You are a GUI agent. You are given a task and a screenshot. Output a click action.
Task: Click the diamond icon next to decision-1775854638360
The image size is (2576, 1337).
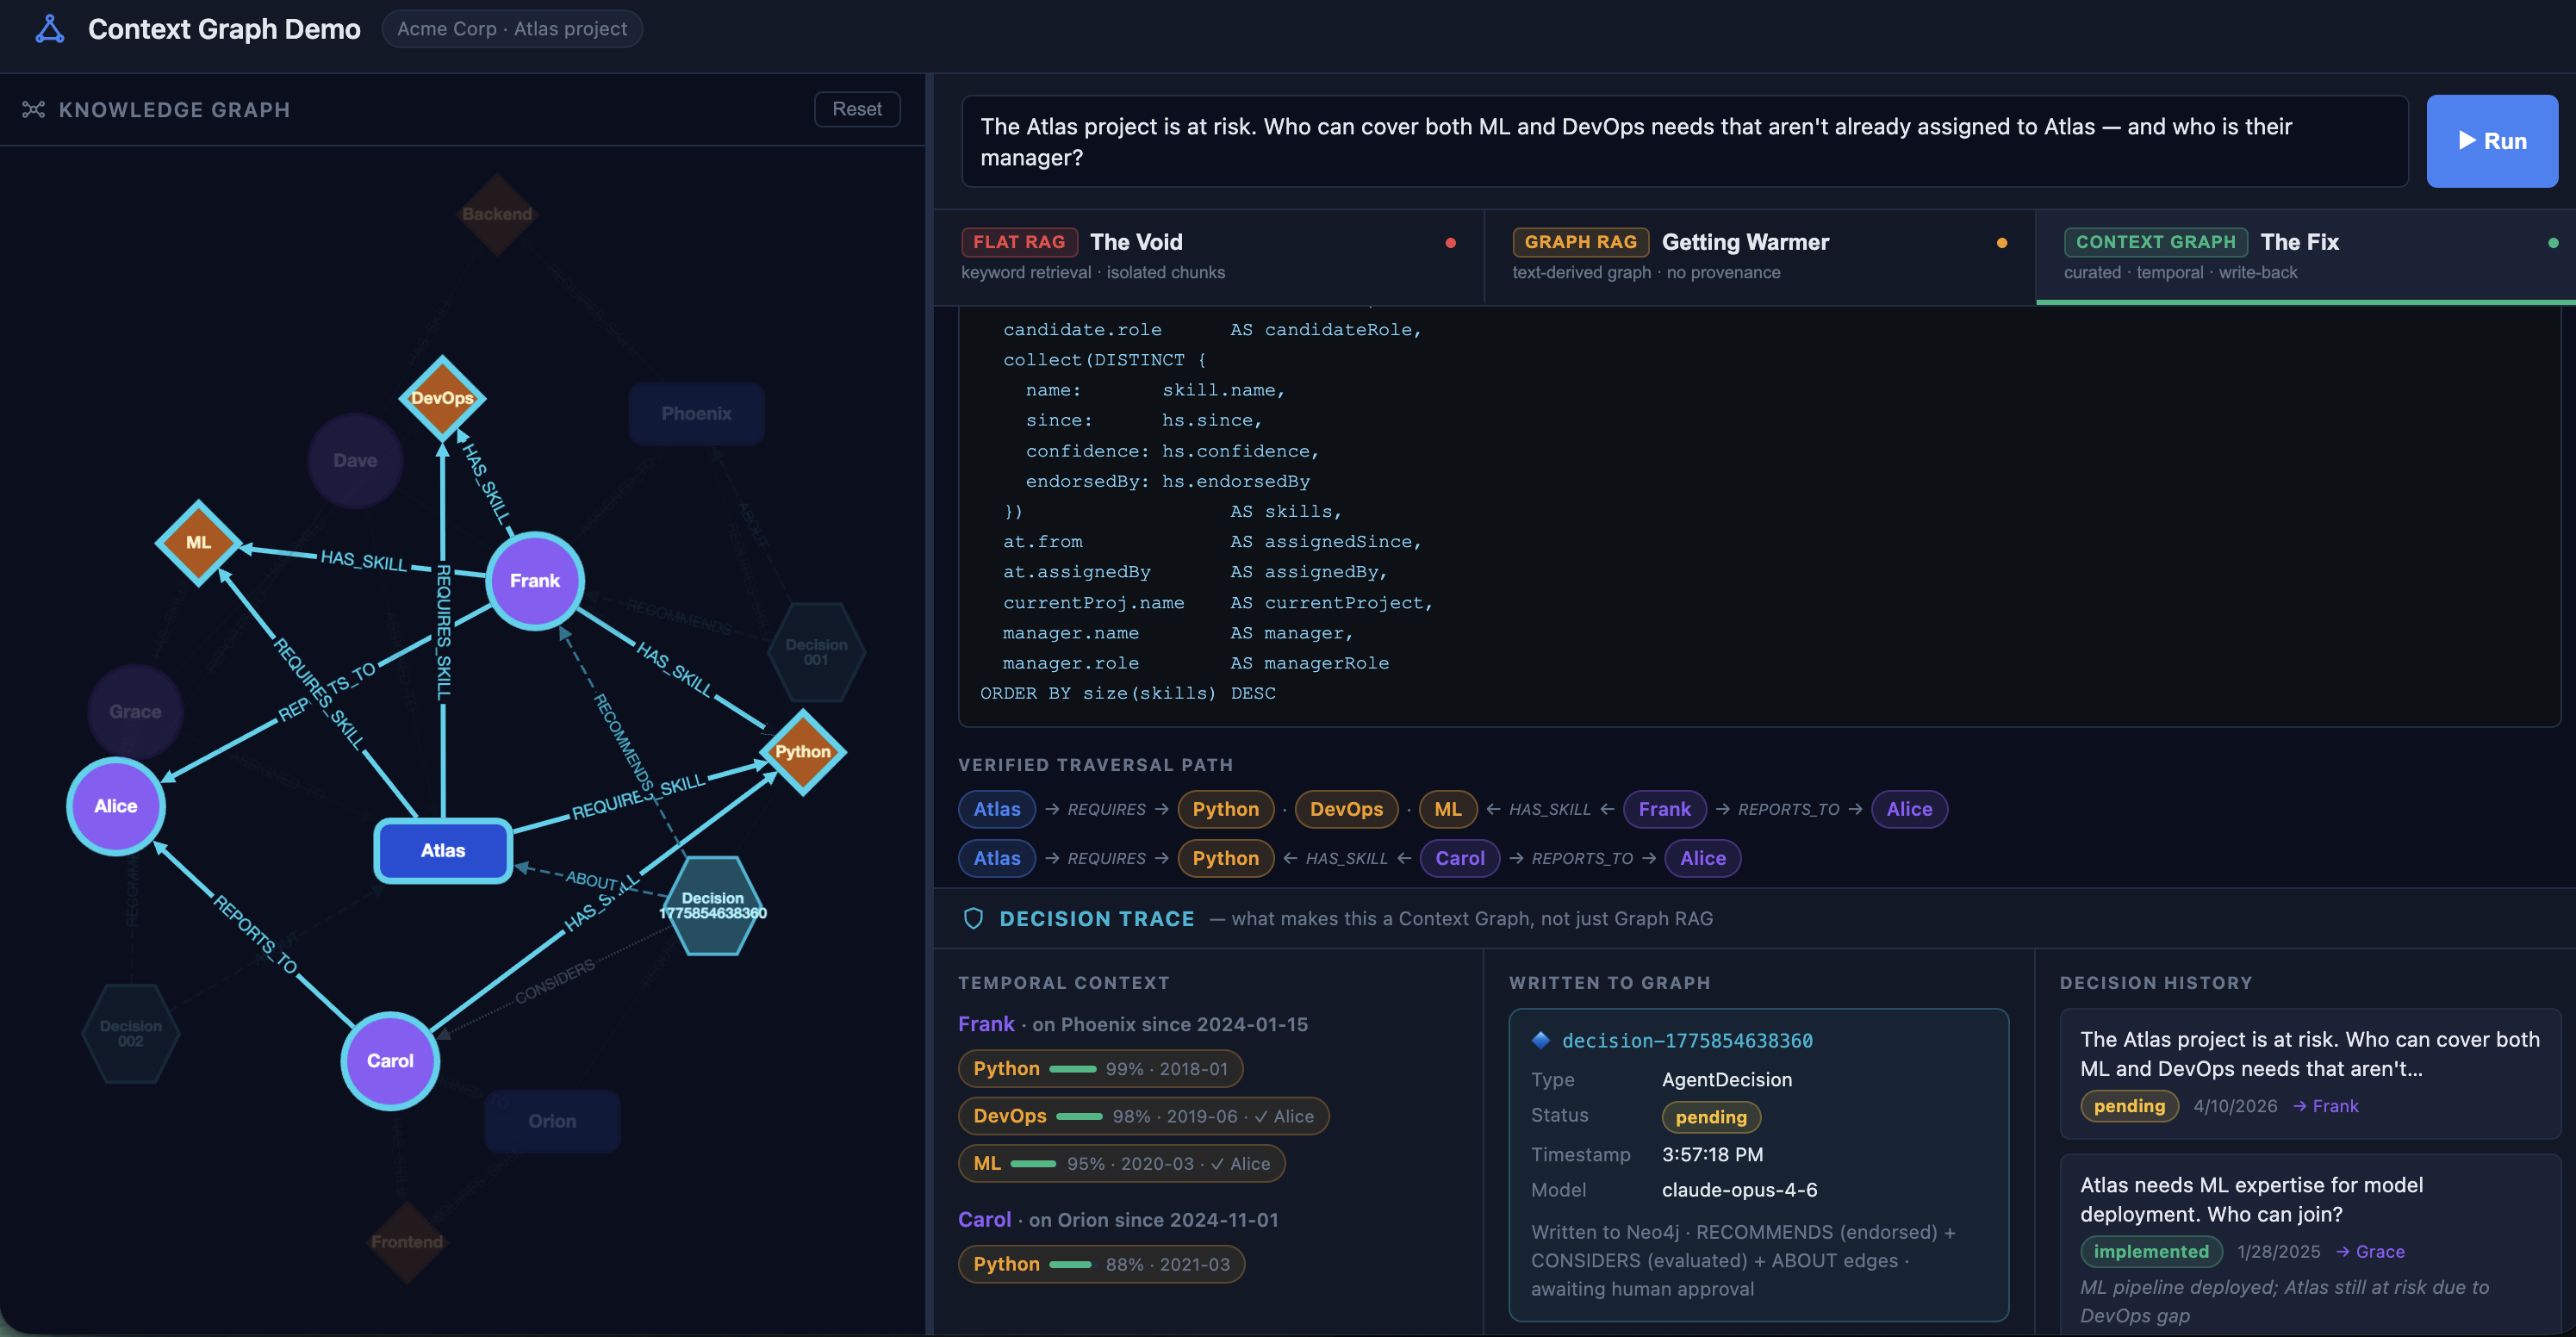[1541, 1040]
